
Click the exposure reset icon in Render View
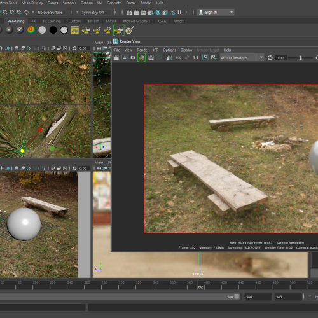coord(270,58)
